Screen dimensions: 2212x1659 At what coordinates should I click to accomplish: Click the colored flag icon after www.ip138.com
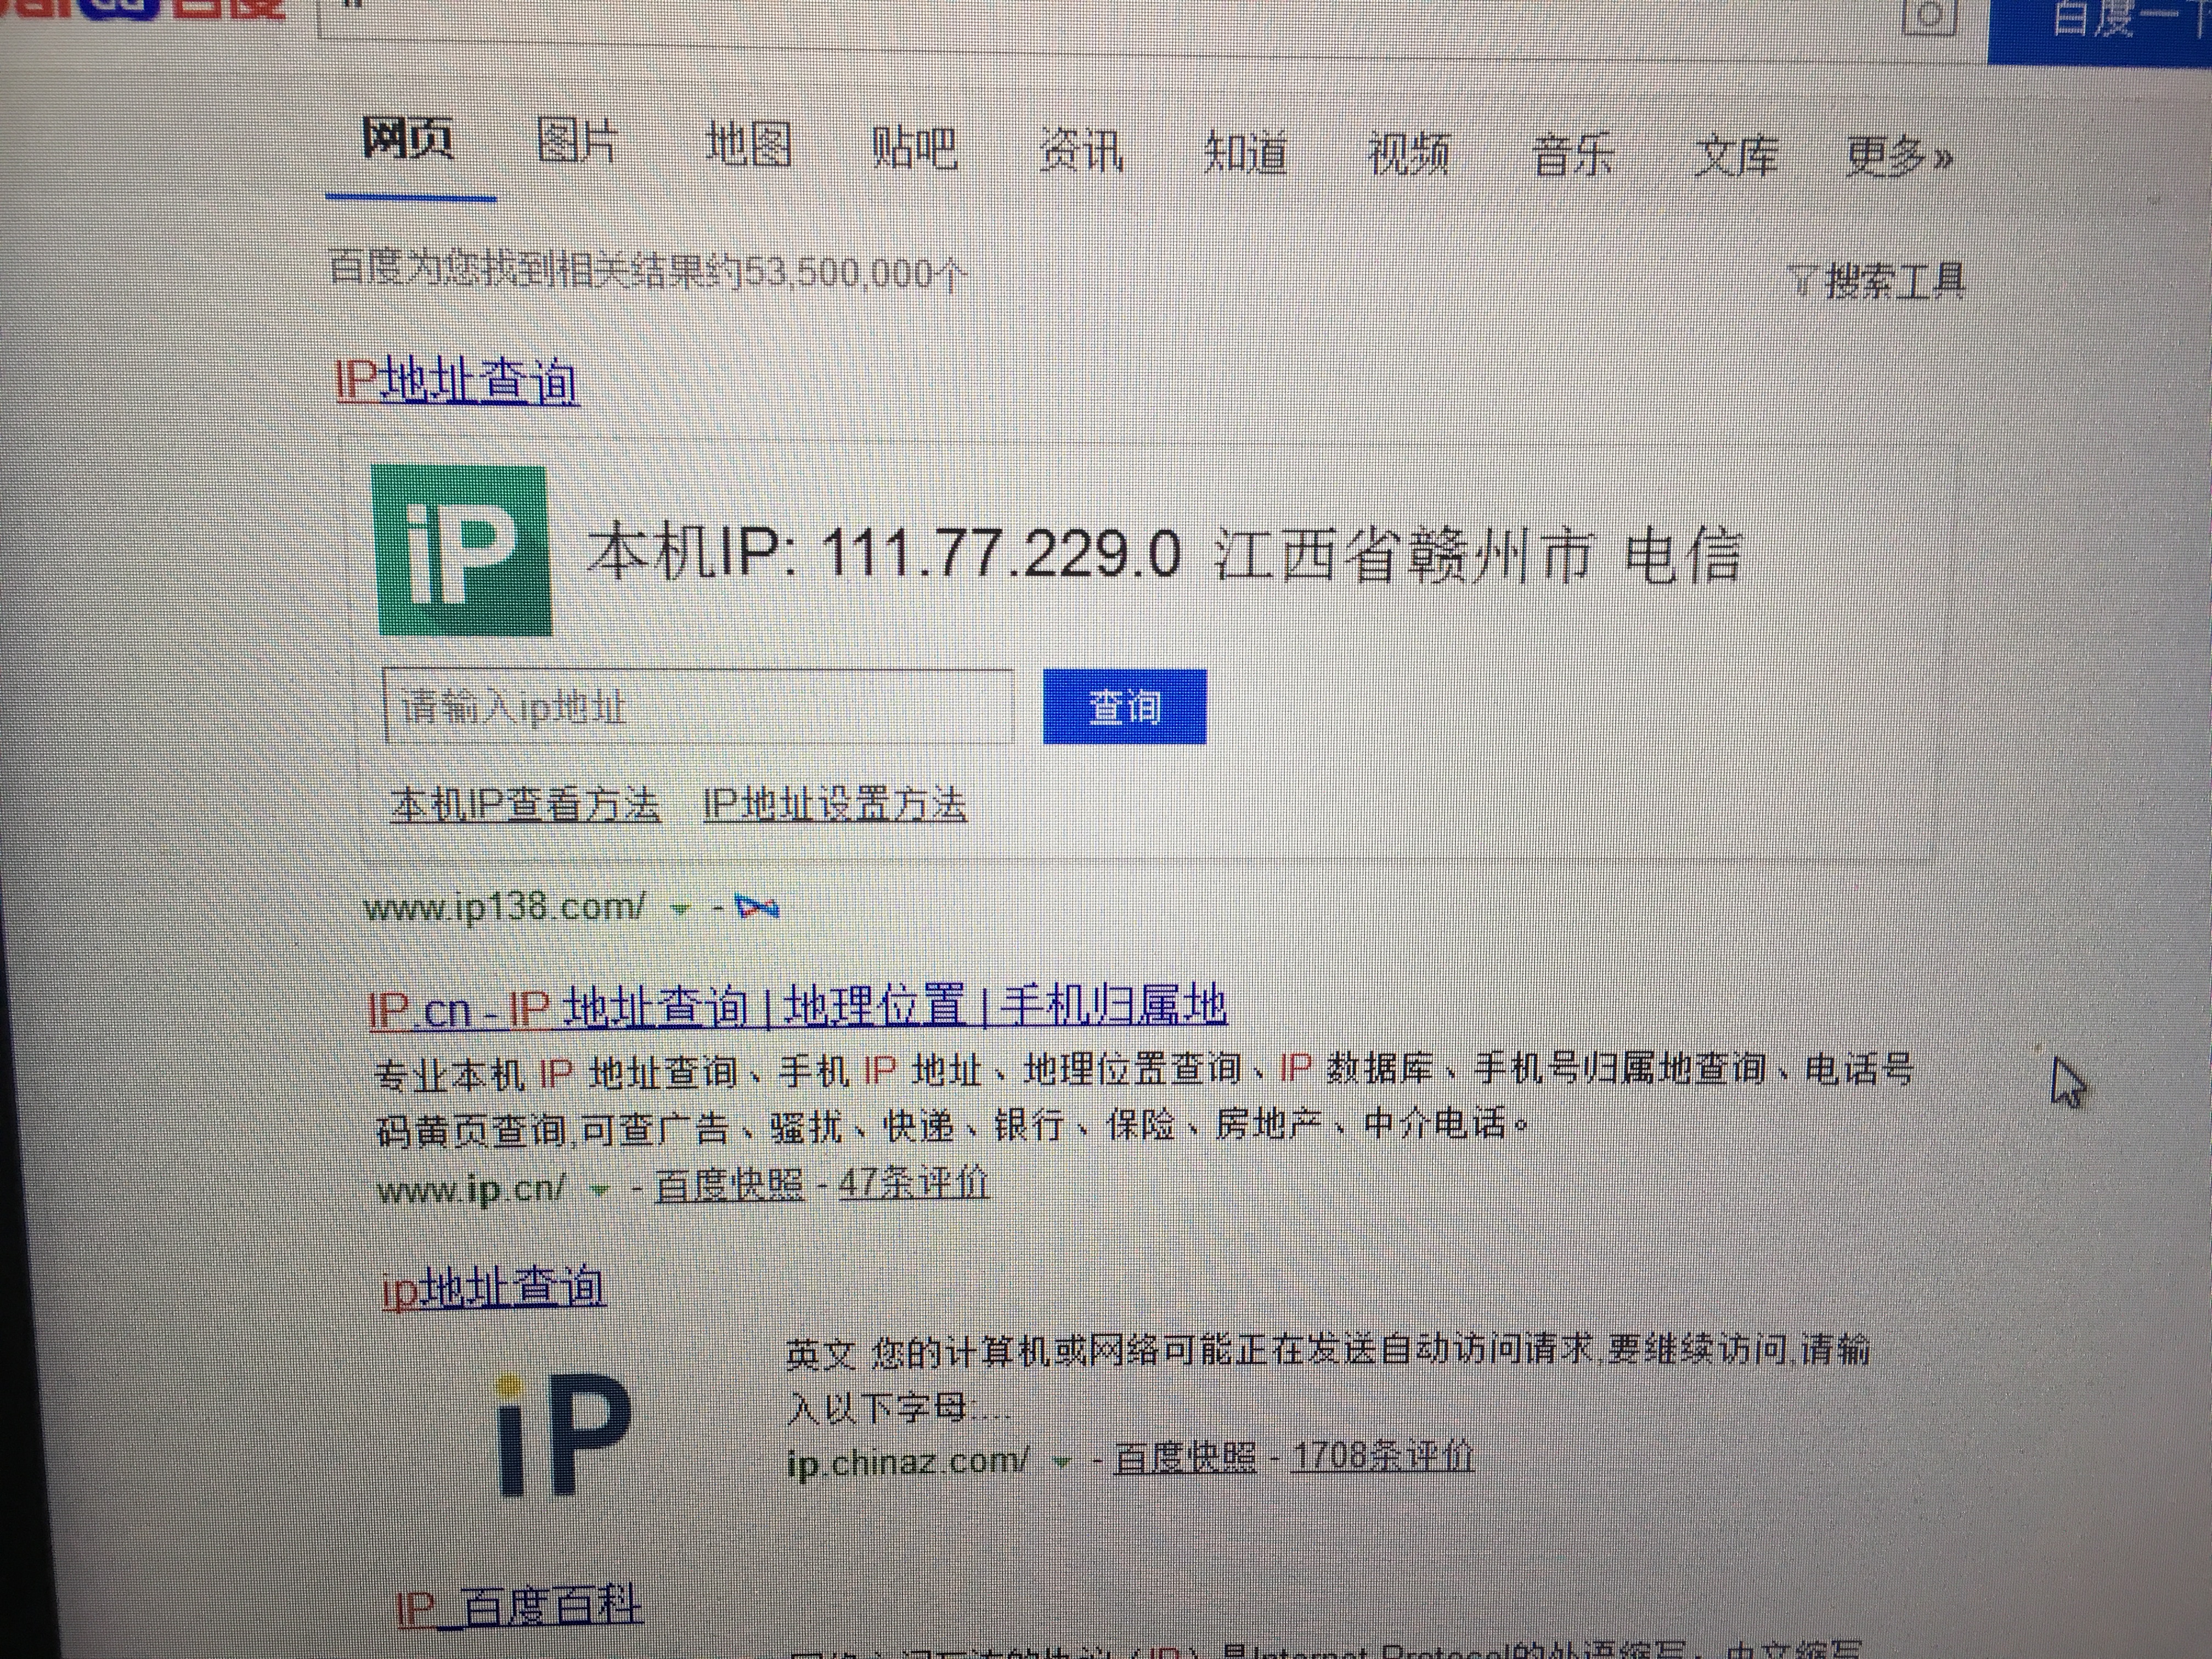coord(756,905)
